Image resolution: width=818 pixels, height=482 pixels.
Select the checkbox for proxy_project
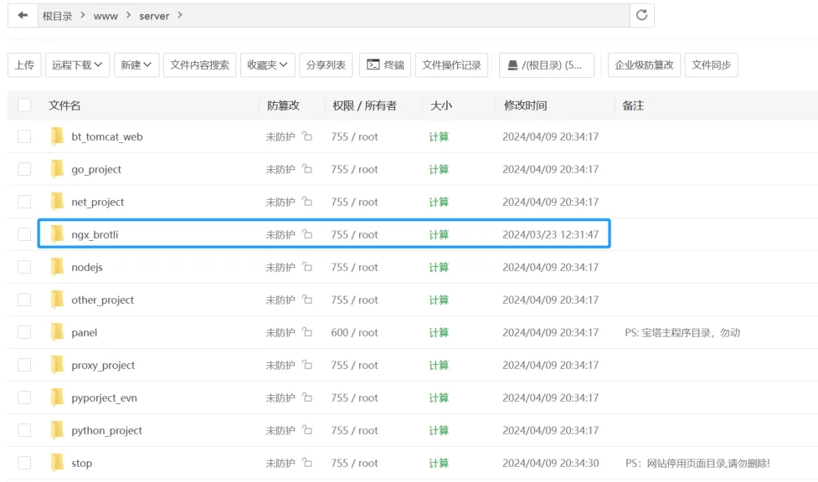(x=24, y=365)
